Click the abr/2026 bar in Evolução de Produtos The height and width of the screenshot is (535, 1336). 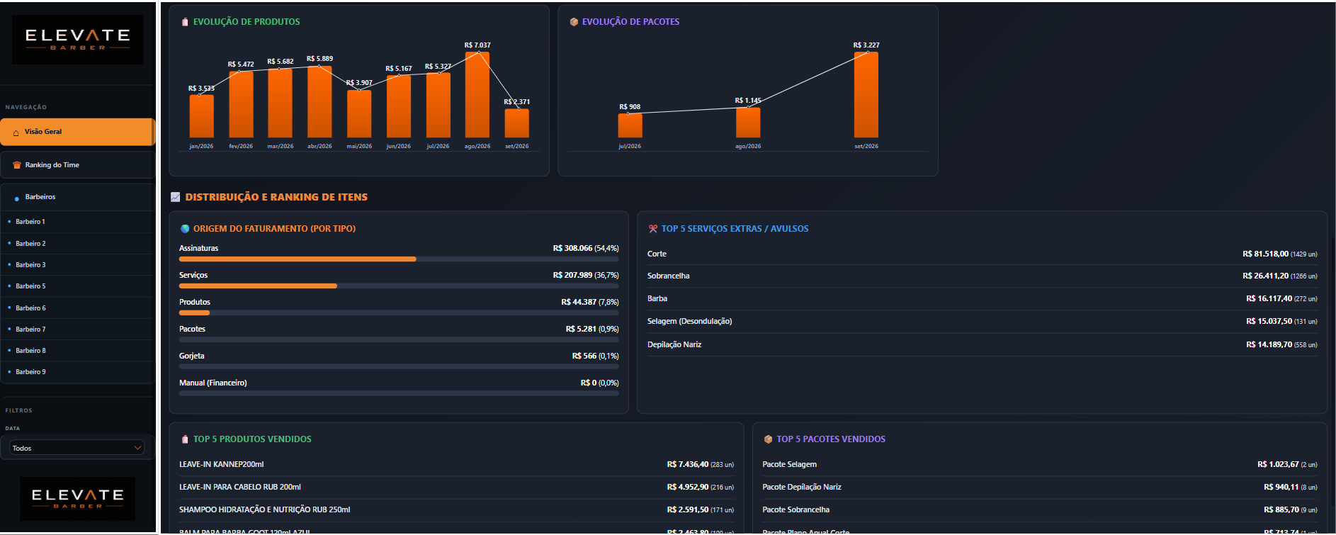coord(319,102)
